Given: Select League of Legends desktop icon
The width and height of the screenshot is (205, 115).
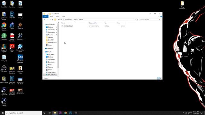Looking at the screenshot, I should [x=4, y=48].
